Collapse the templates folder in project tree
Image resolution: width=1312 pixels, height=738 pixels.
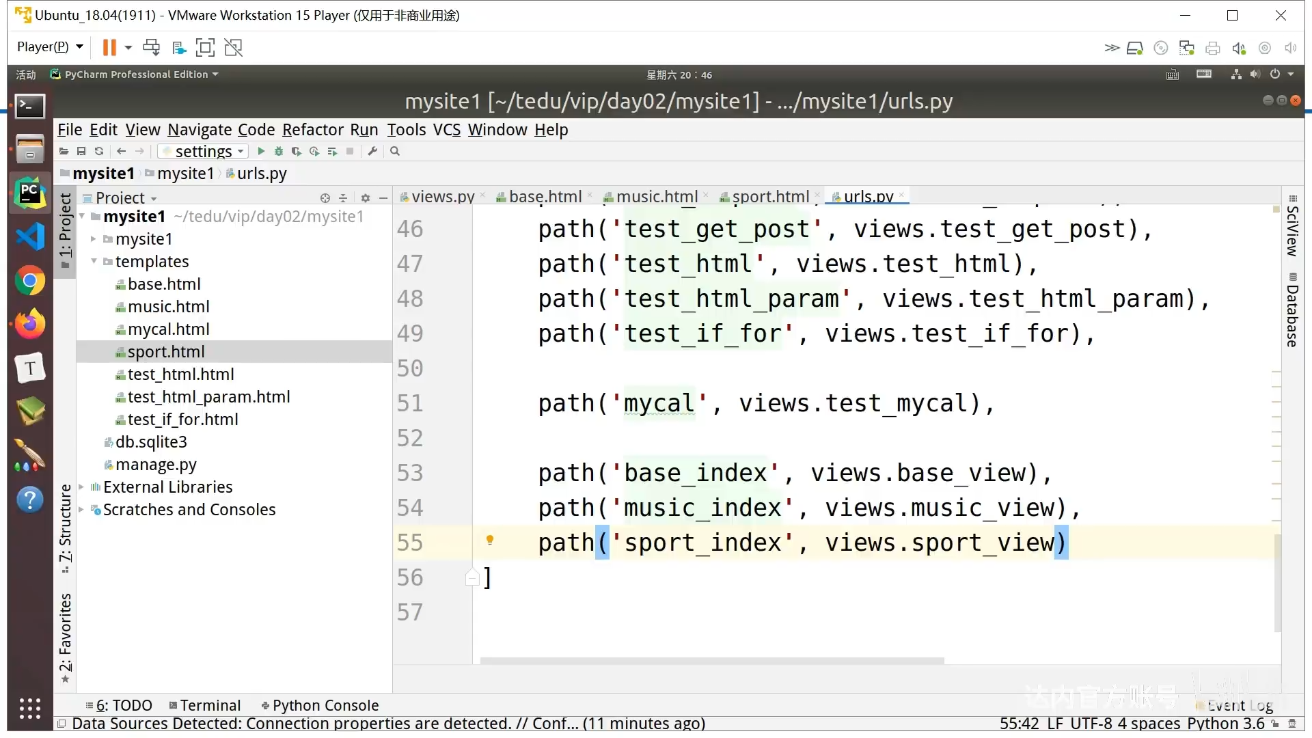[94, 261]
